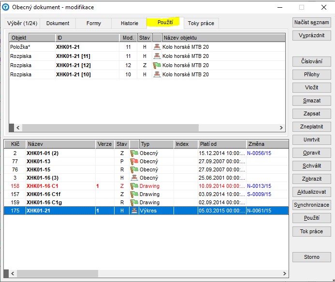Click the Schválit button
The width and height of the screenshot is (335, 282).
tap(311, 166)
